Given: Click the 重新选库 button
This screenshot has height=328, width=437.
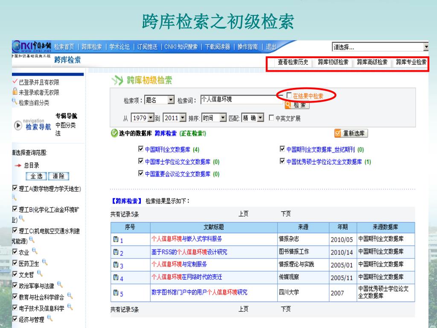Looking at the screenshot, I should [x=351, y=133].
